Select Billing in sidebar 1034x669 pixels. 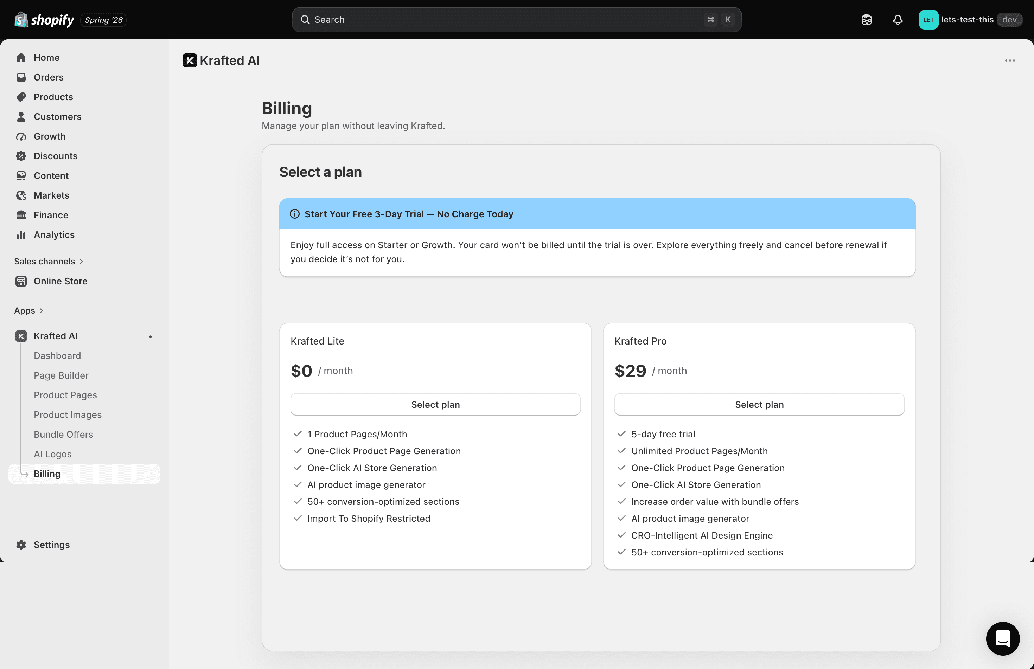(84, 474)
